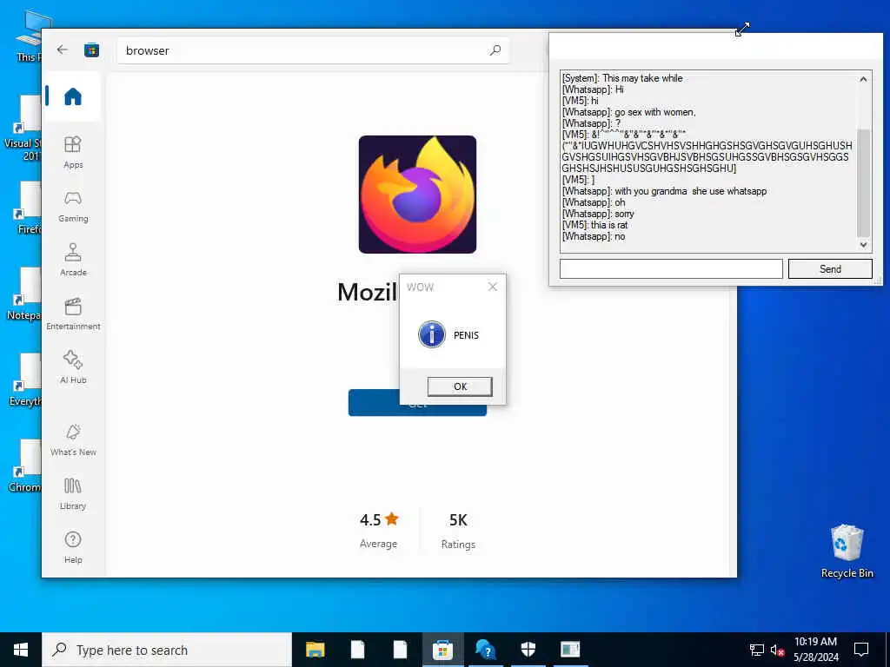Open the notification center icon
The width and height of the screenshot is (890, 667).
[x=861, y=650]
